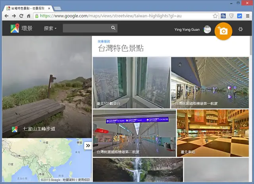Screen dimensions: 254x184
Task: Click the orange add photo camera button
Action: pos(223,31)
